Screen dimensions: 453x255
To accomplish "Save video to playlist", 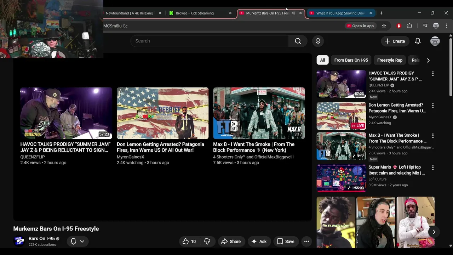I will [286, 242].
